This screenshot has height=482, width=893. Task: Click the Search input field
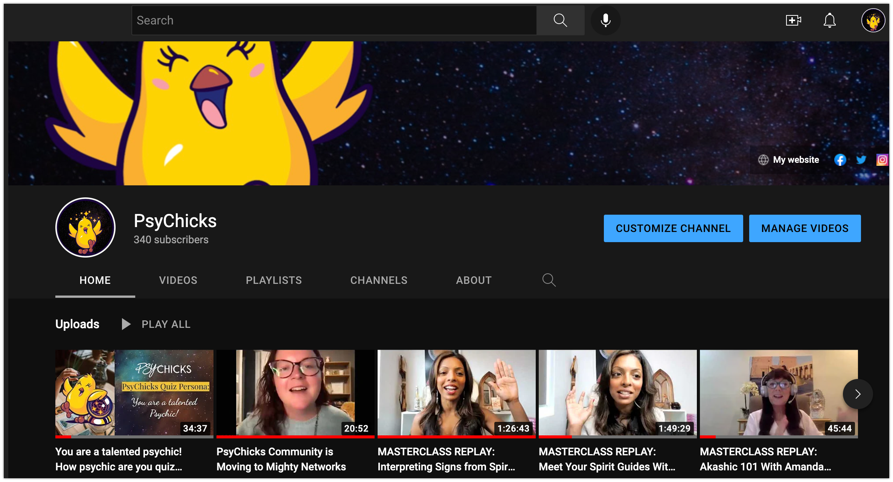(334, 20)
